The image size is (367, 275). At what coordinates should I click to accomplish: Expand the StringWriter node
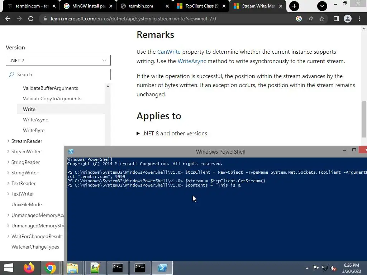[8, 173]
